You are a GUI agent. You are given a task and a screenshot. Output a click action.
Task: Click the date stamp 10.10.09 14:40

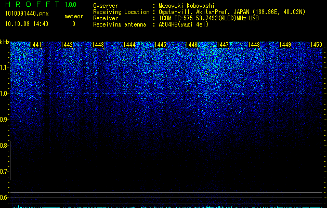[27, 24]
